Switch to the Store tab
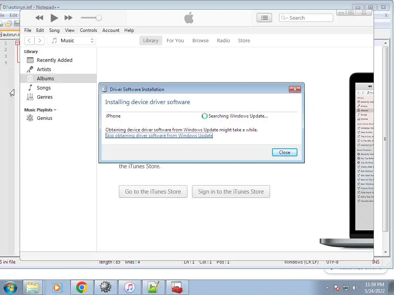Viewport: 394px width, 295px height. [244, 40]
